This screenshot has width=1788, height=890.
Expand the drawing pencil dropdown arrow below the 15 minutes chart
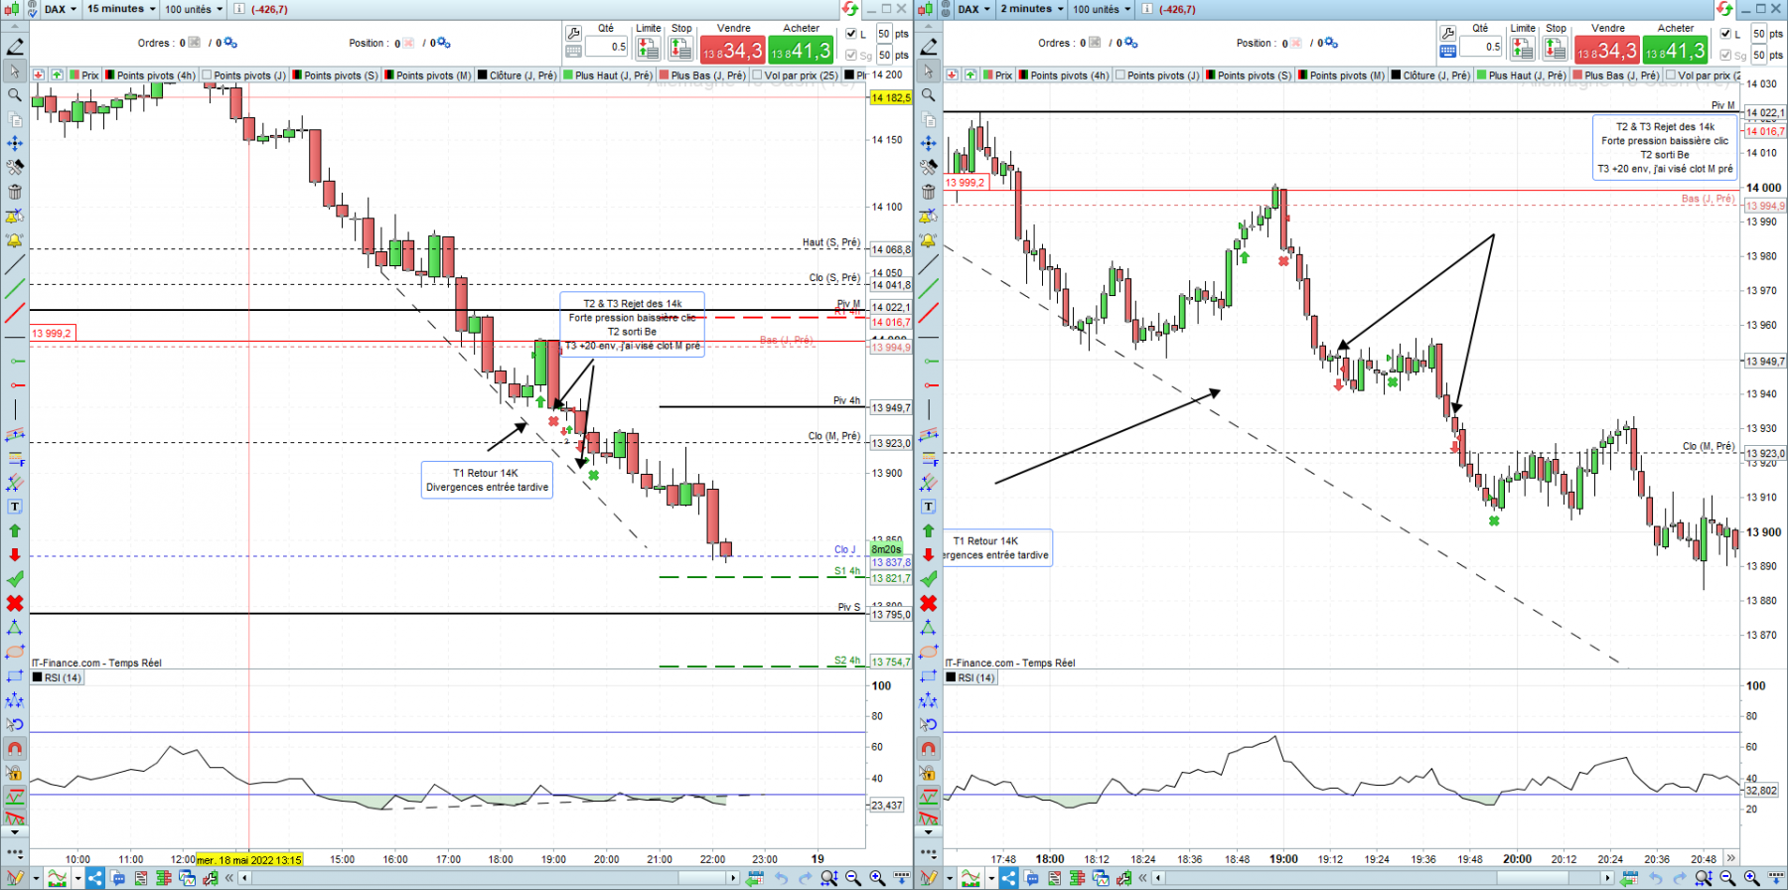point(36,878)
